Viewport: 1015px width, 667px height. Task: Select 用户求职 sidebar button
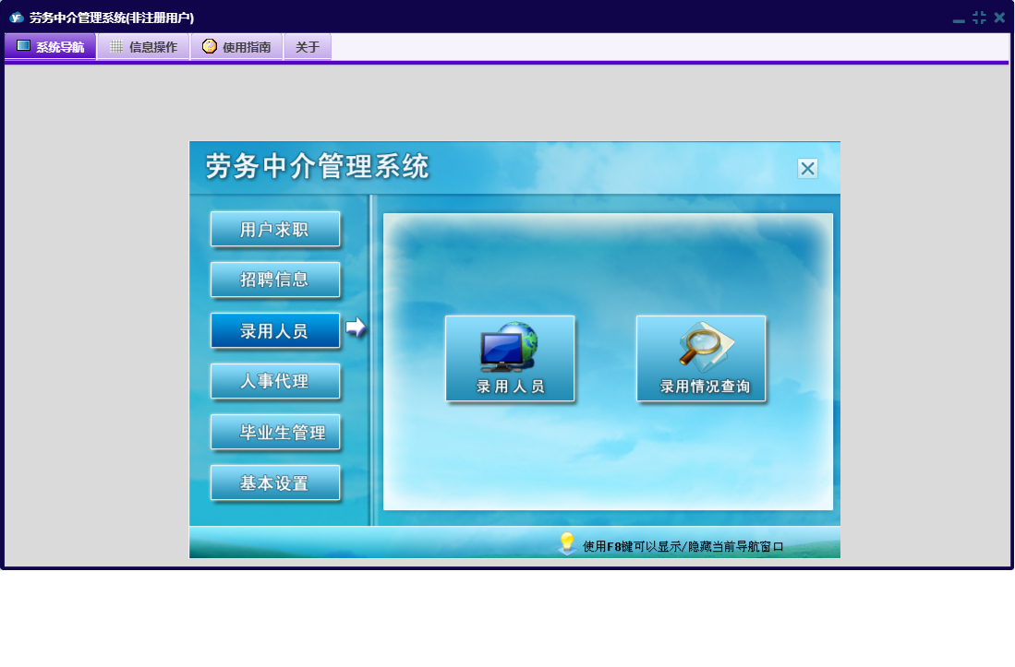(275, 229)
